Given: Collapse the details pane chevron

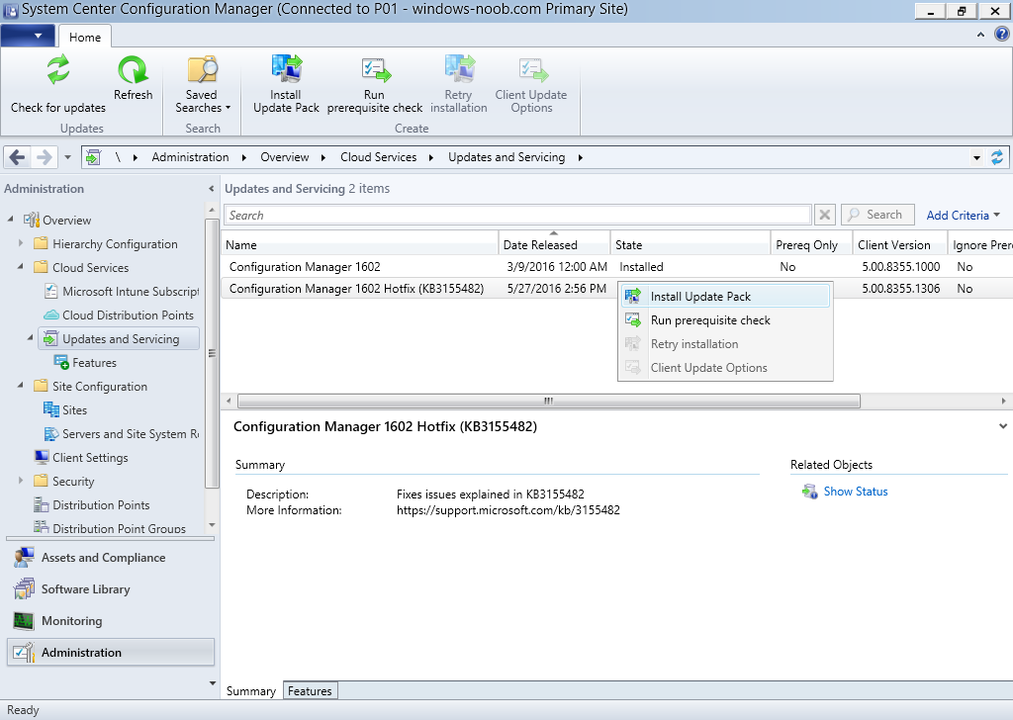Looking at the screenshot, I should (1003, 426).
